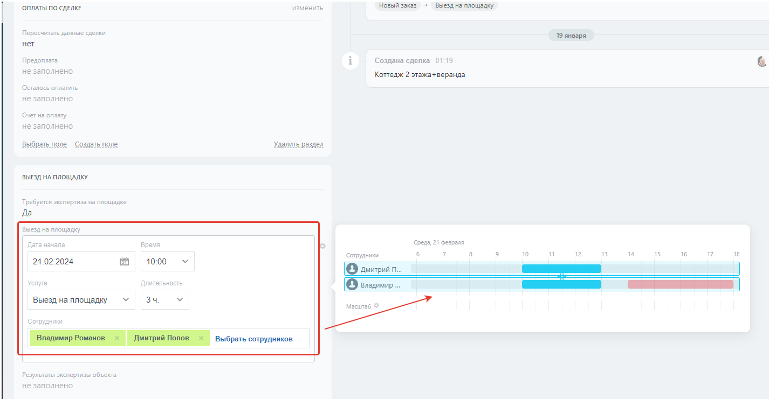
Task: Click the note Коттедж 2 этажа+веранда
Action: [420, 74]
